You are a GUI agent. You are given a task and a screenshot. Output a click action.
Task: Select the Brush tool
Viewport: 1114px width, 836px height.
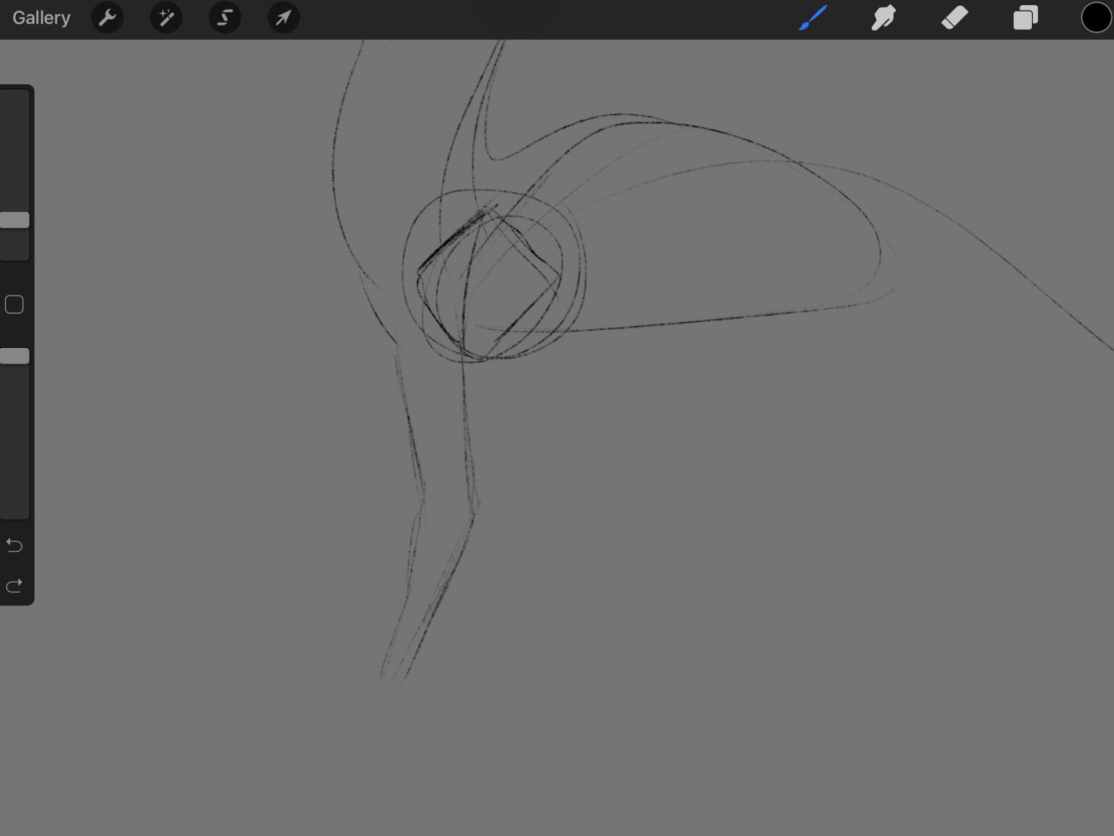[813, 17]
